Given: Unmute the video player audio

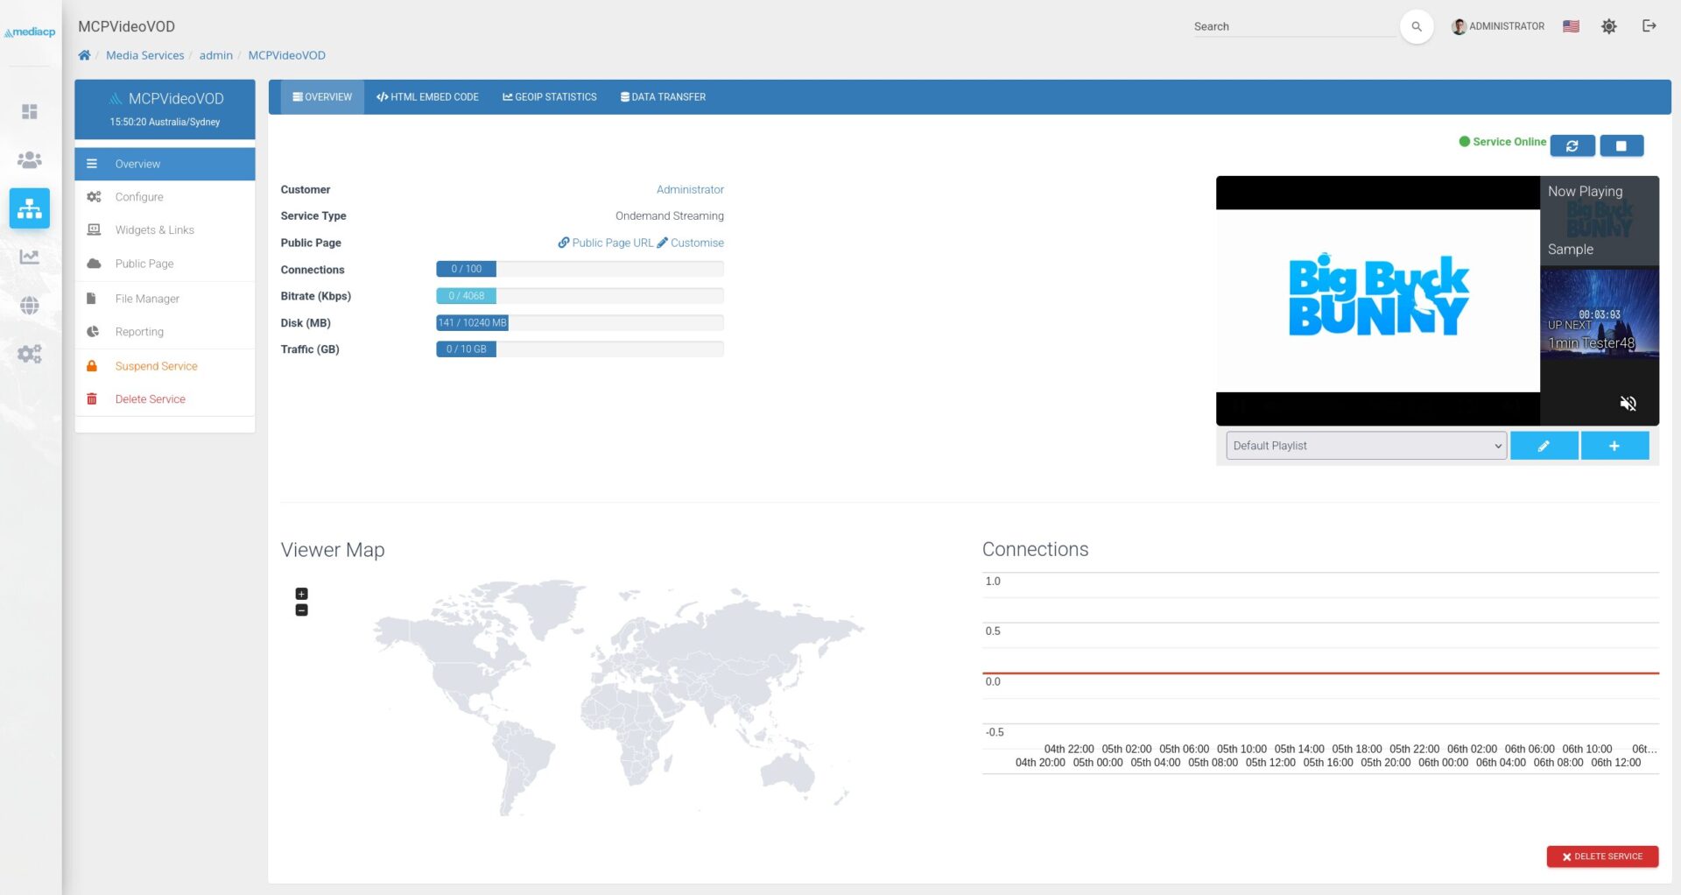Looking at the screenshot, I should [1628, 403].
